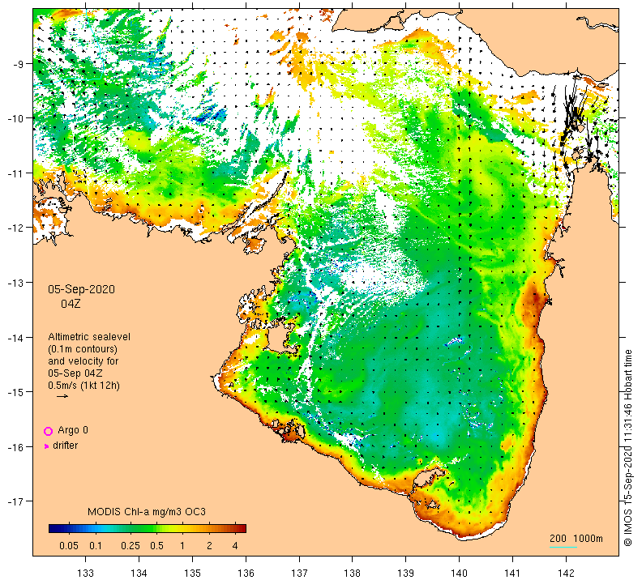Click the IMOS copyright timestamp text

(x=627, y=447)
